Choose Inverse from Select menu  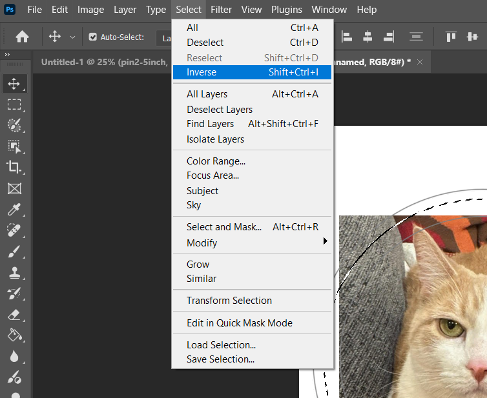pyautogui.click(x=252, y=72)
